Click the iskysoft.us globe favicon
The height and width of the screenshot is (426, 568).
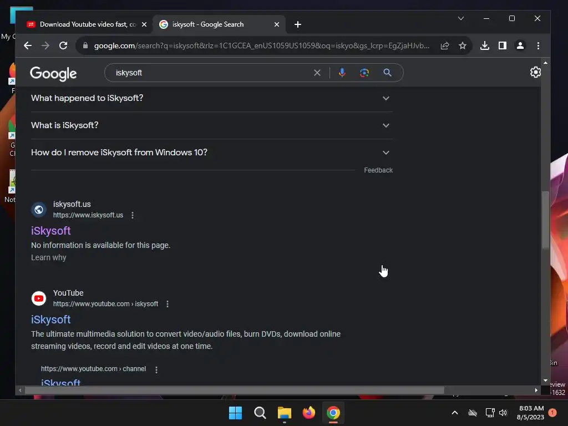point(39,210)
